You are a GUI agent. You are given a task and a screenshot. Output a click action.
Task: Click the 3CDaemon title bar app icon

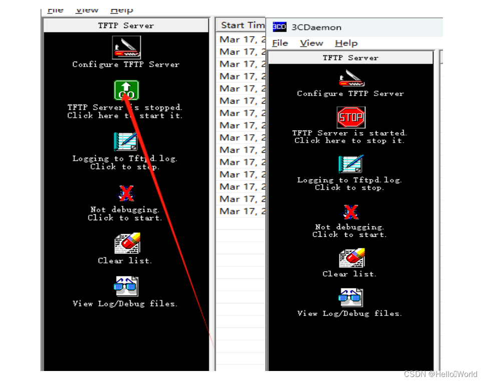coord(280,27)
